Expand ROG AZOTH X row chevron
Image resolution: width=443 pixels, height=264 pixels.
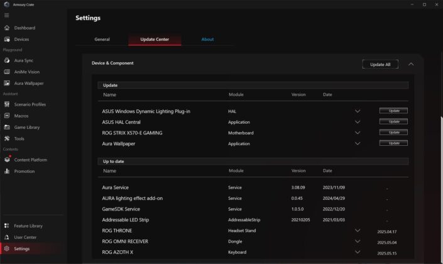pyautogui.click(x=358, y=252)
